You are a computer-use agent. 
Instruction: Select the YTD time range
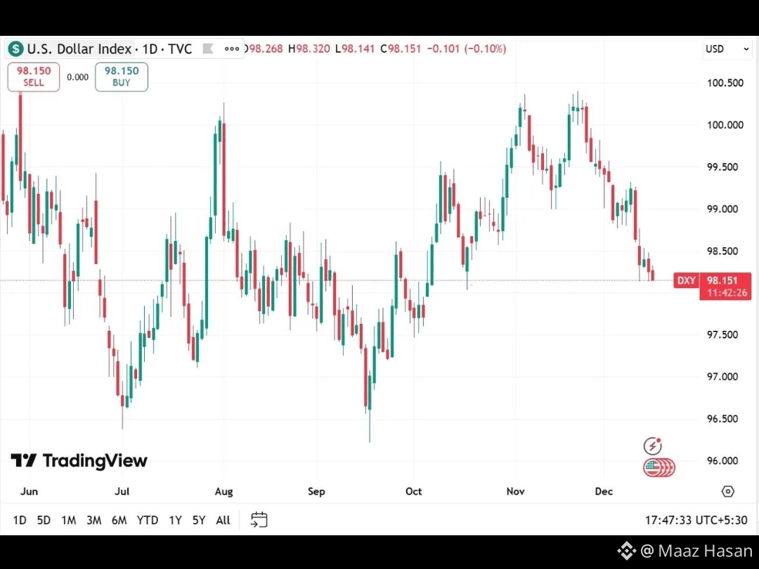pos(148,520)
